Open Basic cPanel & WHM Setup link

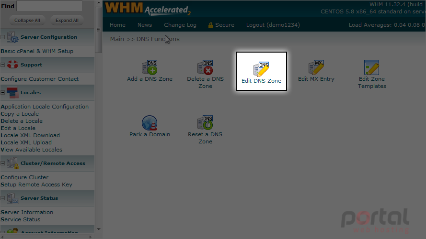[37, 51]
